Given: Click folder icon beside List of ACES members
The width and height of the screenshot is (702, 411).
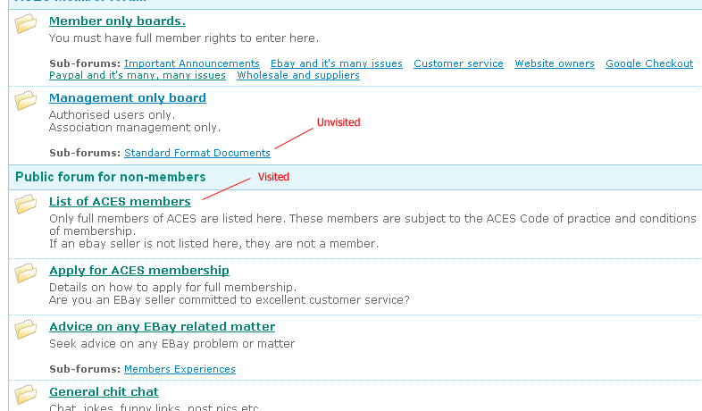Looking at the screenshot, I should point(26,205).
